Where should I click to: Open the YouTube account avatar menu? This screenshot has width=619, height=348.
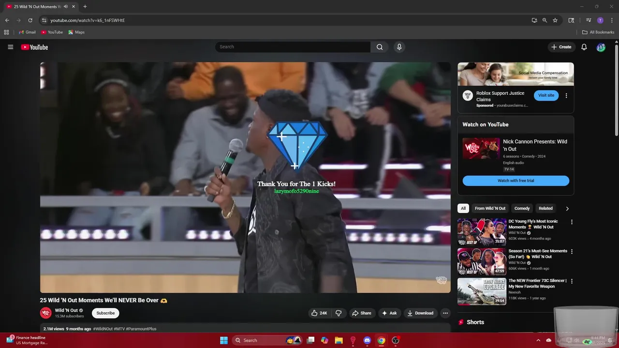point(601,47)
